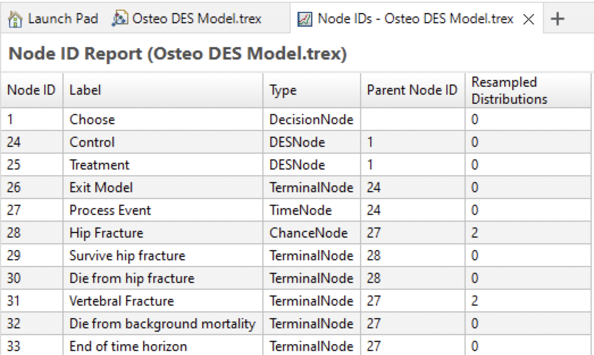Select the End of time horizon row
The width and height of the screenshot is (594, 355).
tap(170, 346)
